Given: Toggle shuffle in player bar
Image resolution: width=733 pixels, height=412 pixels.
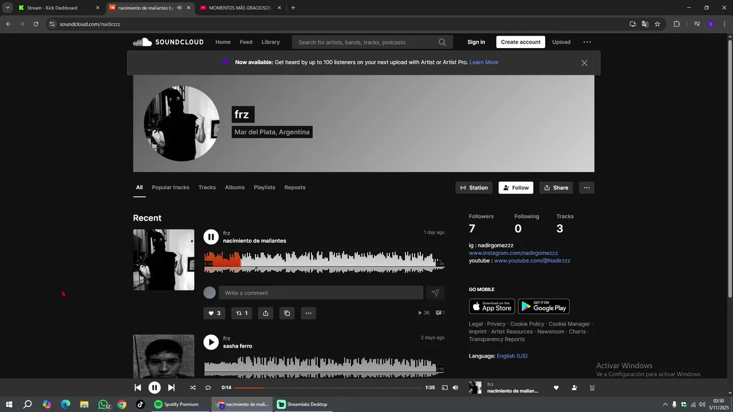Looking at the screenshot, I should tap(192, 387).
